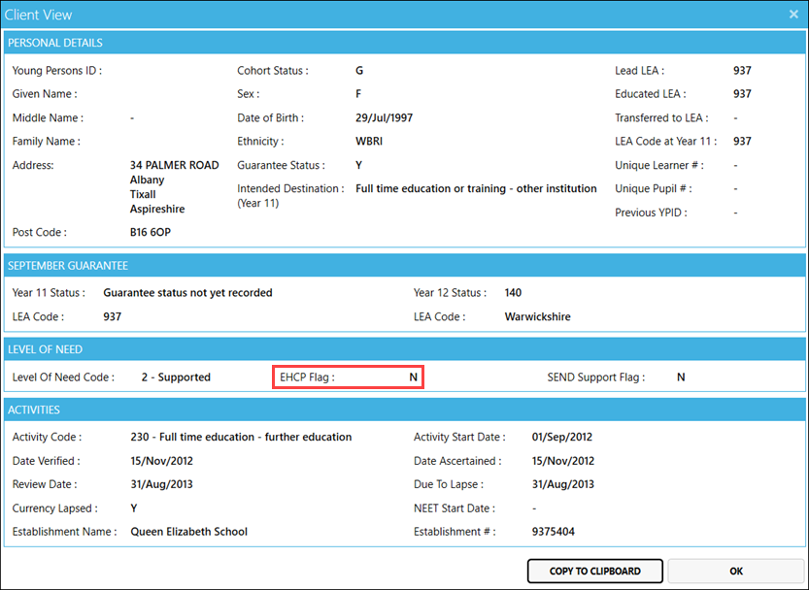This screenshot has width=809, height=590.
Task: Select Establishment Name Queen Elizabeth School
Action: click(x=188, y=532)
